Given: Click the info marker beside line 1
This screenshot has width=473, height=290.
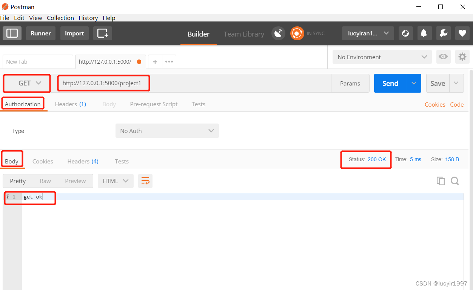Looking at the screenshot, I should pos(8,197).
